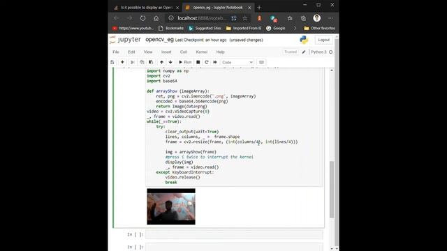Click the teal extension icon with red badge
Screen dimensions: 447x251
[274, 19]
